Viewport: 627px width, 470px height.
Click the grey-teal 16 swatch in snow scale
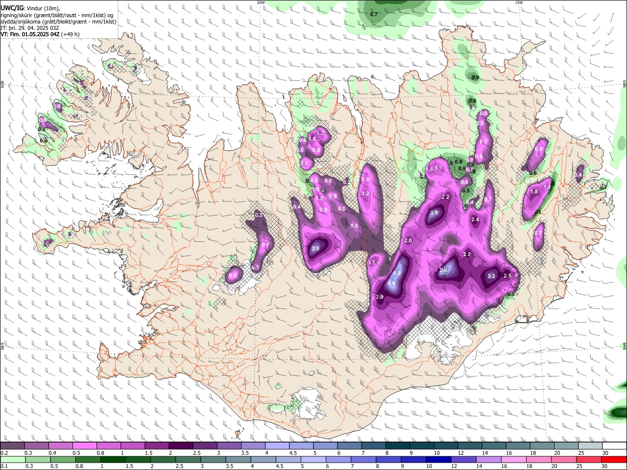(x=518, y=446)
